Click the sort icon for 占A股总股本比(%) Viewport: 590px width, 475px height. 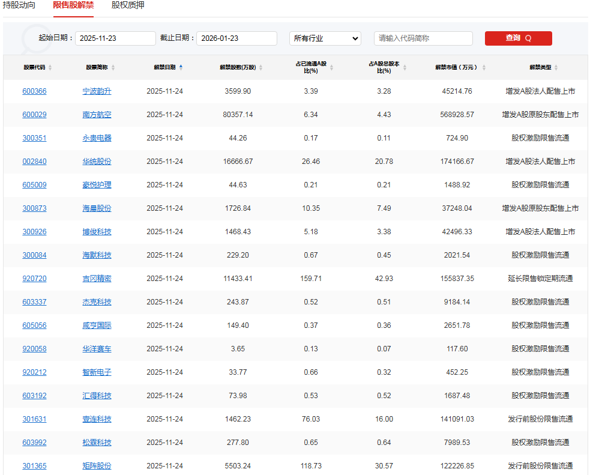(x=405, y=67)
